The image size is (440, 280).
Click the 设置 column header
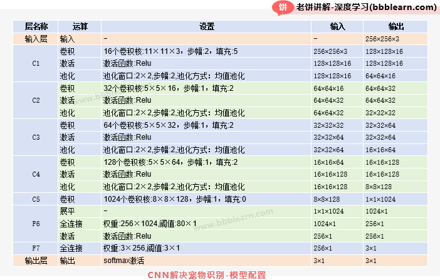[206, 26]
